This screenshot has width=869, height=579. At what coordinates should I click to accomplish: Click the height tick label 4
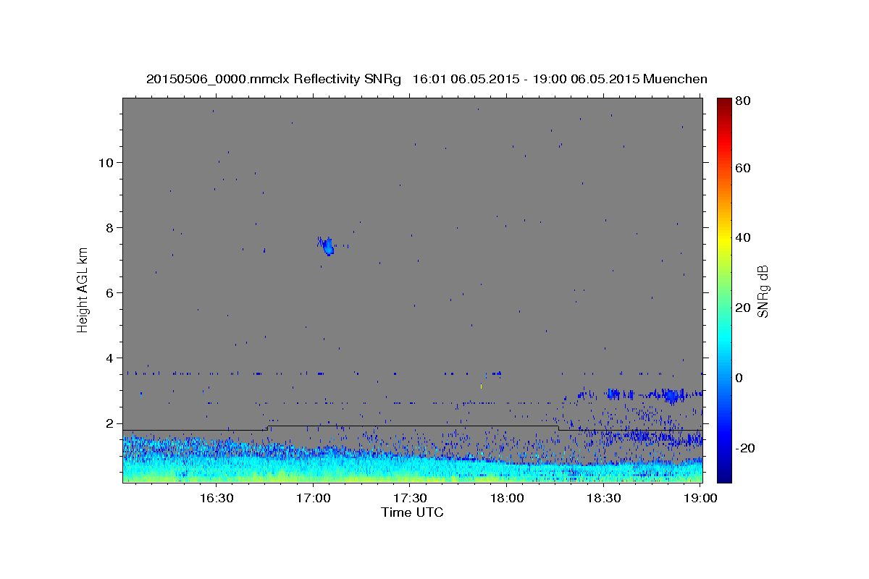pos(110,358)
